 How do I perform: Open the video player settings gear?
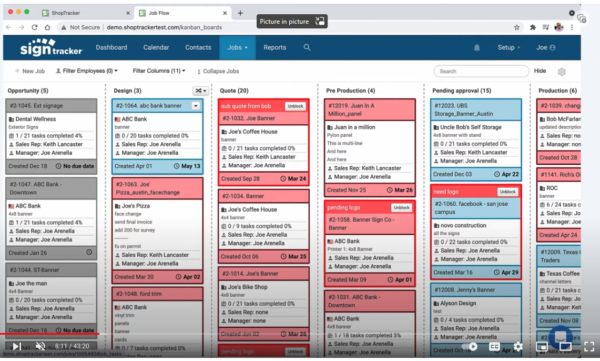518,346
